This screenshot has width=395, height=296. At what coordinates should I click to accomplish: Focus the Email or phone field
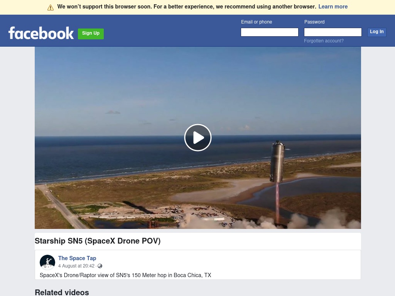[x=270, y=32]
